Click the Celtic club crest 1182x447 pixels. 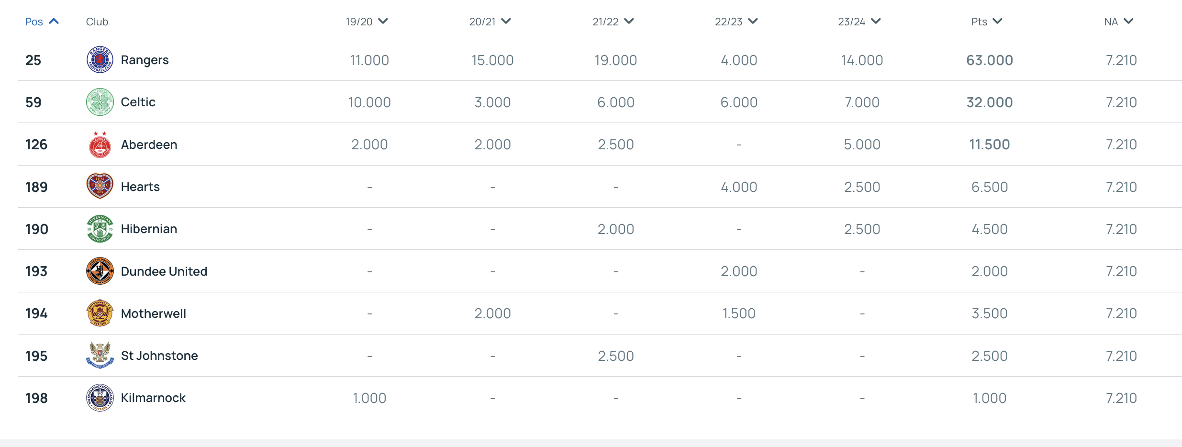pyautogui.click(x=100, y=102)
